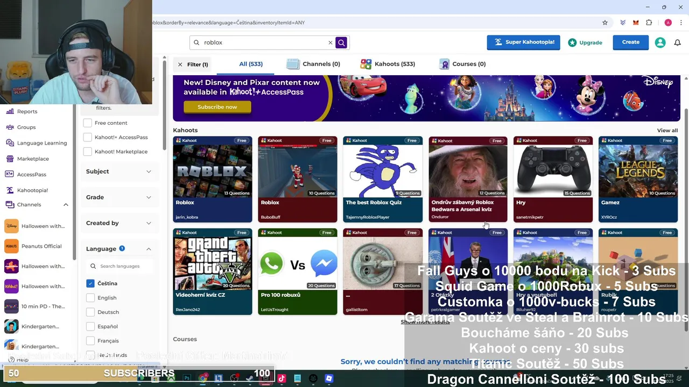The height and width of the screenshot is (387, 689).
Task: Open the Pro 100 robuxů kahoot
Action: [x=298, y=272]
